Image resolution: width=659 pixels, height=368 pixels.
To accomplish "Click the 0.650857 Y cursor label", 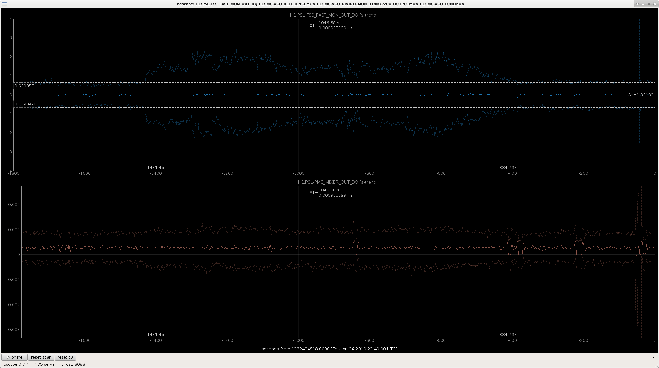I will (x=24, y=86).
